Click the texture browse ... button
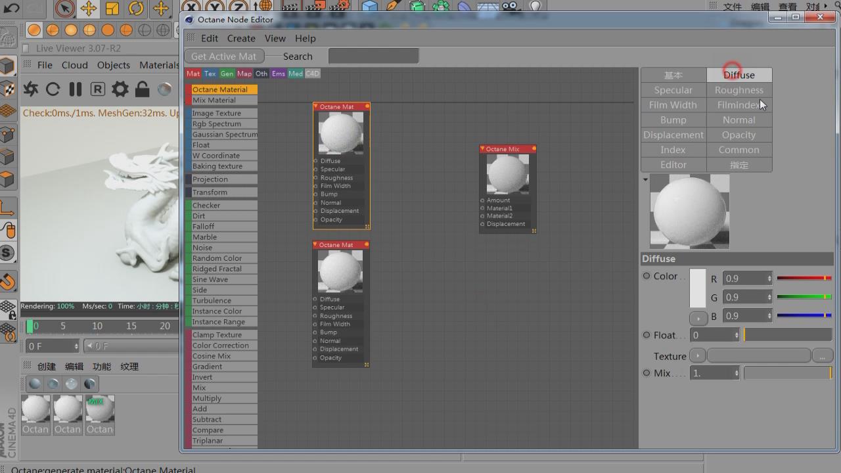Viewport: 841px width, 473px height. [822, 356]
